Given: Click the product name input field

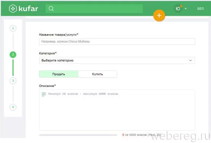Looking at the screenshot, I should 117,42.
